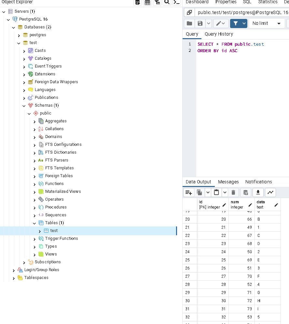The height and width of the screenshot is (324, 289).
Task: Click edit pencil on id column header
Action: point(224,205)
